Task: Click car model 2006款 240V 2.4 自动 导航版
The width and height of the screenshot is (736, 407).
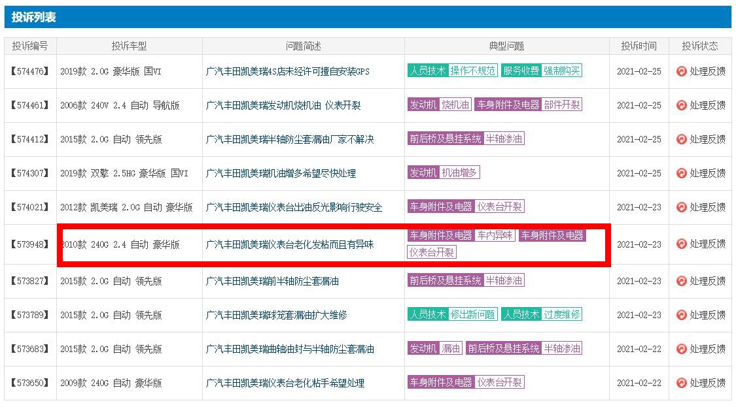Action: (x=120, y=105)
